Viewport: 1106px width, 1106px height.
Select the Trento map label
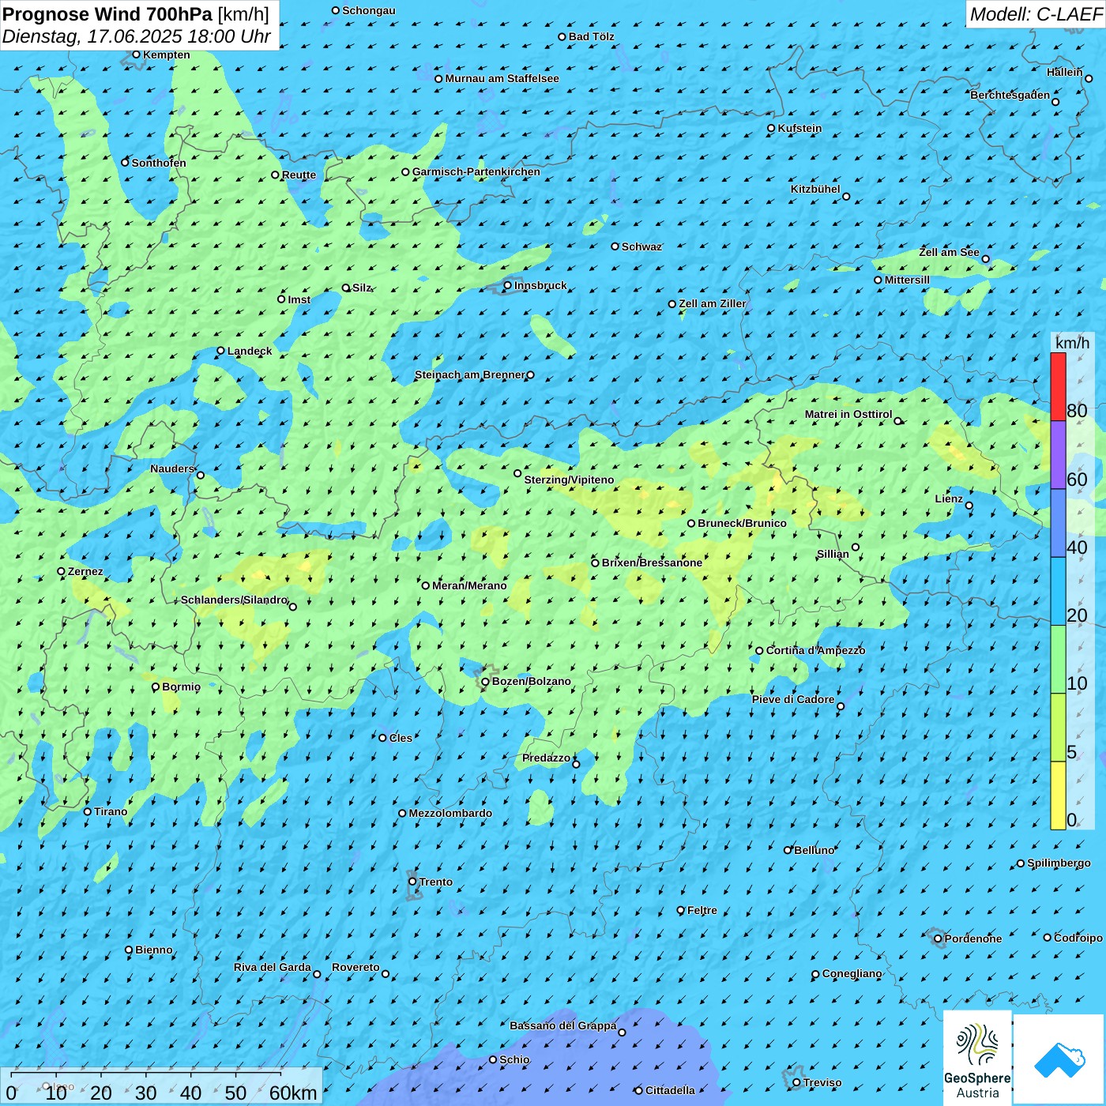click(x=436, y=882)
